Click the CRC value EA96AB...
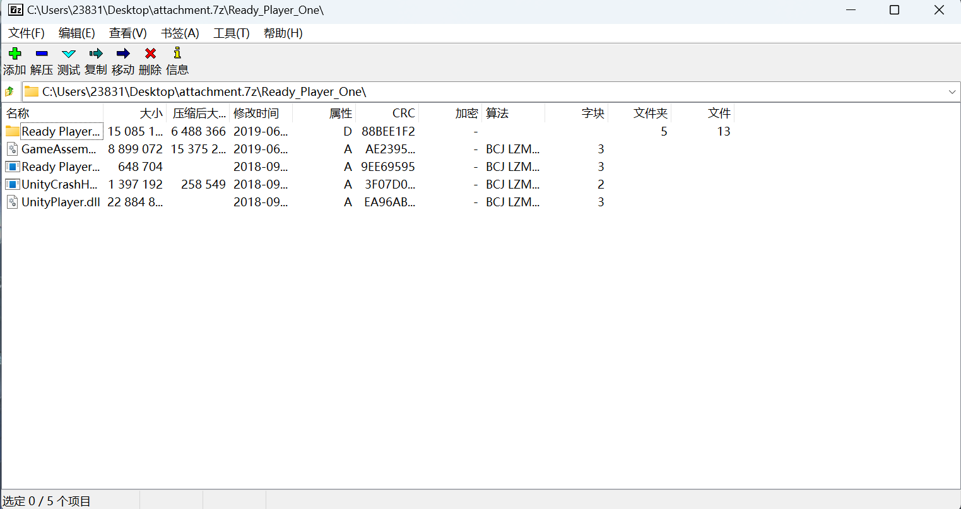The width and height of the screenshot is (961, 509). pyautogui.click(x=390, y=202)
